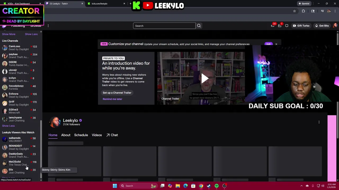Open Windows Start menu
This screenshot has height=190, width=339.
coord(115,186)
